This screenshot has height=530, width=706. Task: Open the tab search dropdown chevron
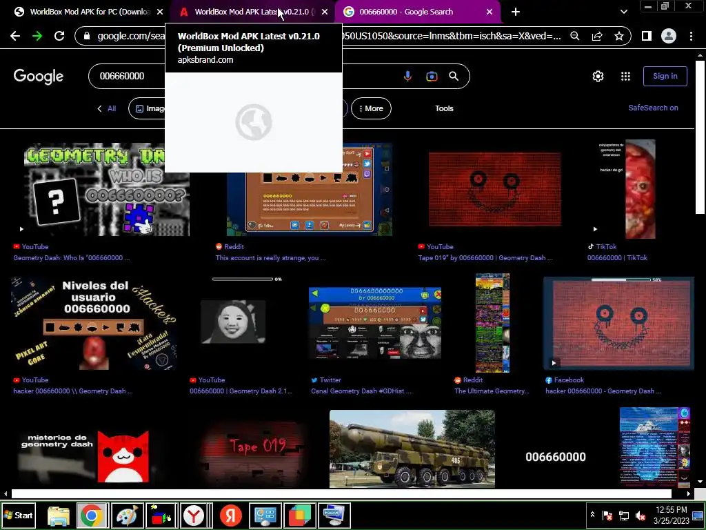tap(623, 12)
